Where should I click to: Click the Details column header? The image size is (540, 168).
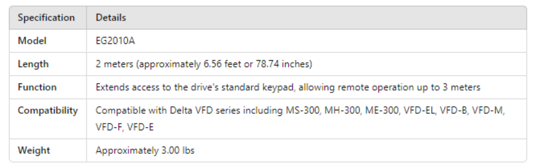111,18
